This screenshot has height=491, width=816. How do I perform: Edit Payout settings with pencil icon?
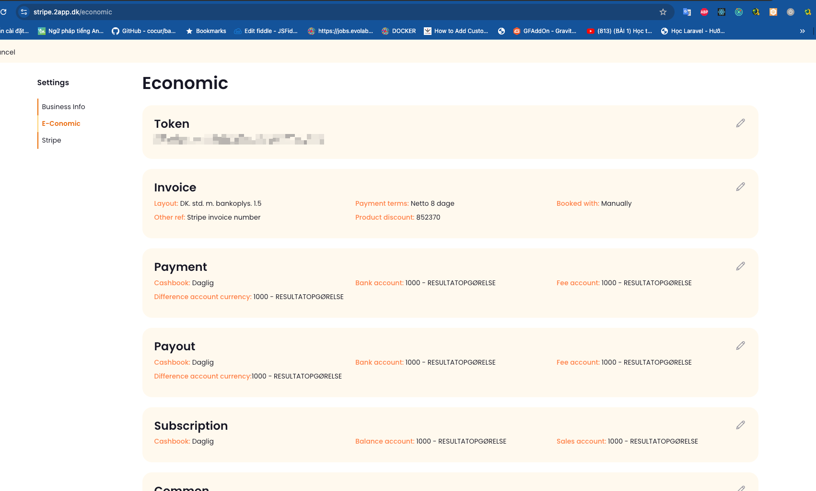pos(740,346)
